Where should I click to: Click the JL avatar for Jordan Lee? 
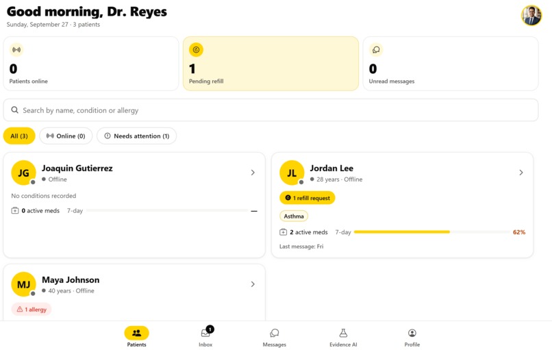click(x=292, y=173)
